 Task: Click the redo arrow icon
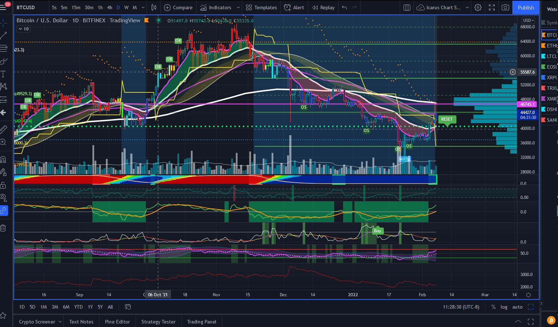[354, 7]
